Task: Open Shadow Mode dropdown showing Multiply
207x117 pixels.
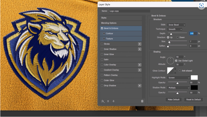Action: (x=178, y=87)
